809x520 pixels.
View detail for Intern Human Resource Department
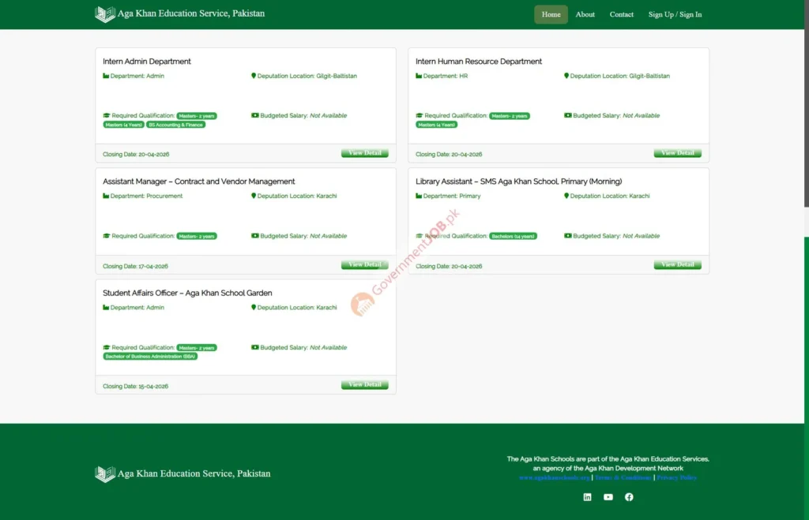[677, 153]
